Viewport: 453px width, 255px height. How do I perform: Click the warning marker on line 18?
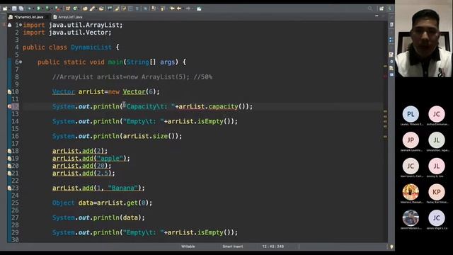click(x=9, y=151)
